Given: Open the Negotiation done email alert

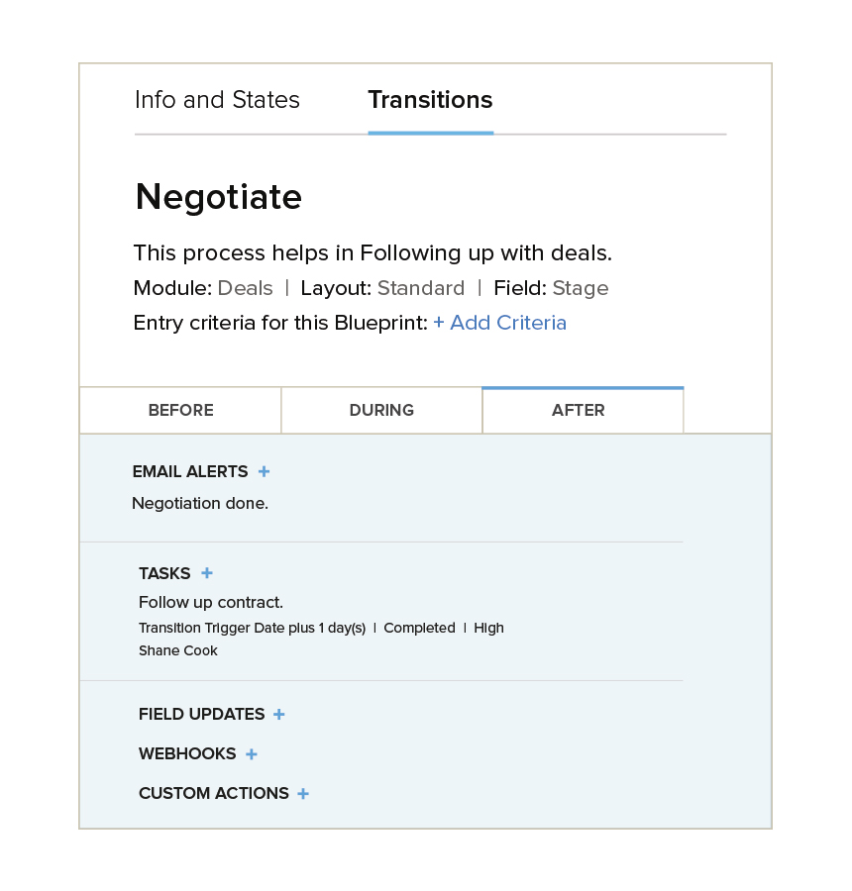Looking at the screenshot, I should point(200,504).
